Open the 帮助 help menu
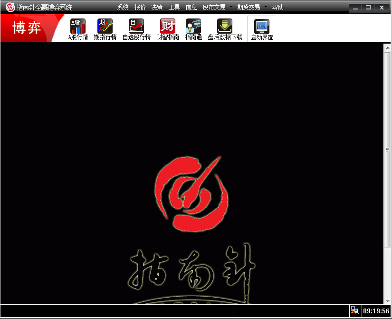The width and height of the screenshot is (392, 319). click(x=278, y=7)
